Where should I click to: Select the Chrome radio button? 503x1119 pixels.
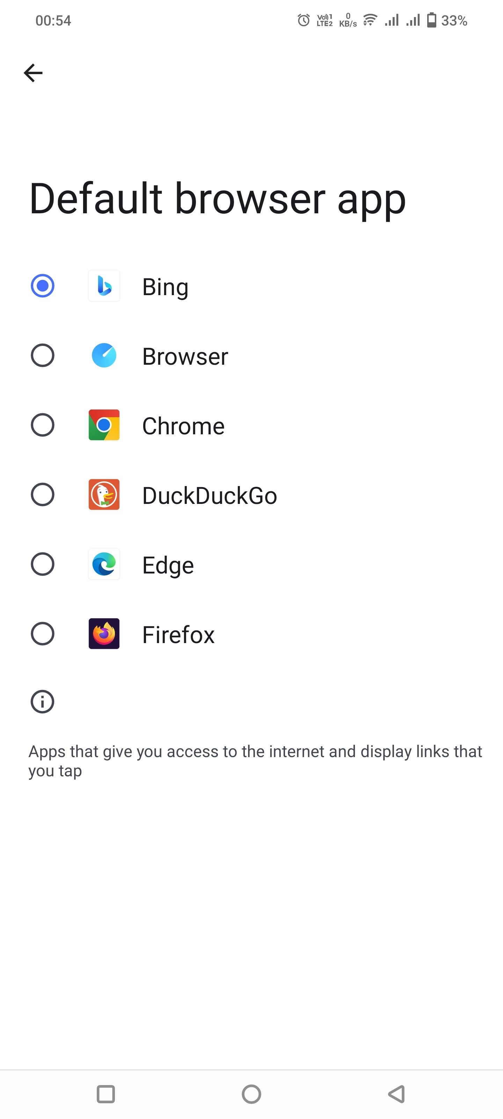tap(43, 425)
